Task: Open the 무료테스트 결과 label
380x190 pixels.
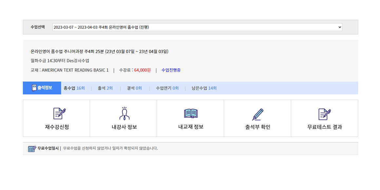Action: 325,127
